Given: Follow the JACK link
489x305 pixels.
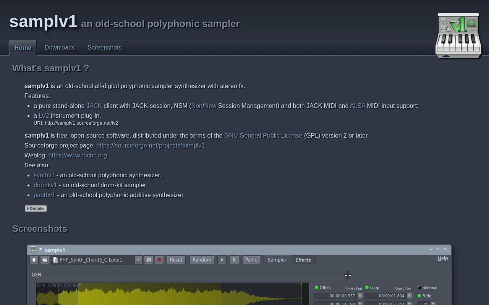Looking at the screenshot, I should pyautogui.click(x=94, y=106).
